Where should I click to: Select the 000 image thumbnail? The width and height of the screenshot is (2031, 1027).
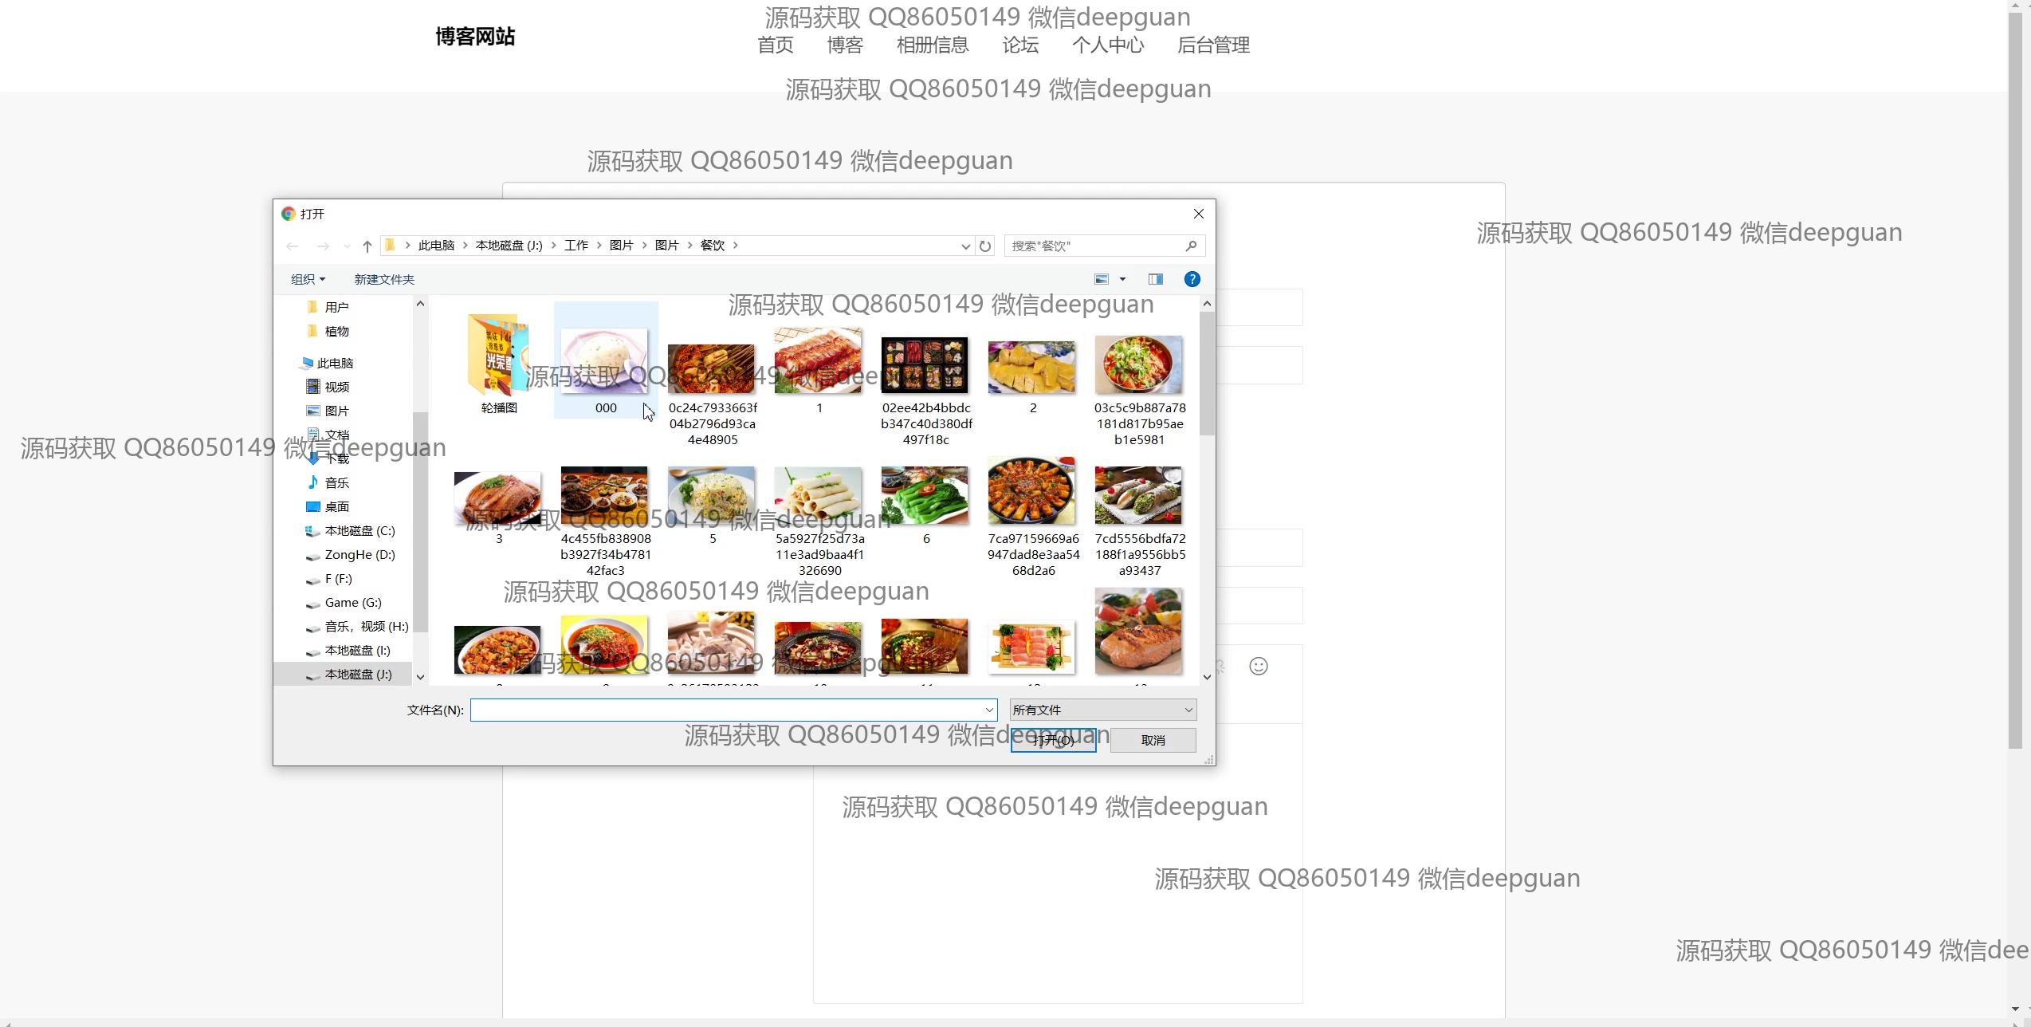click(x=605, y=360)
